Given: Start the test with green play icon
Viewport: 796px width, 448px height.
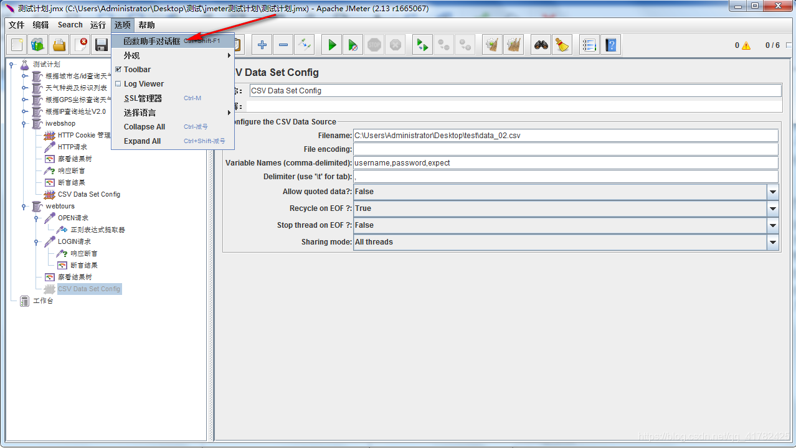Looking at the screenshot, I should (x=332, y=45).
